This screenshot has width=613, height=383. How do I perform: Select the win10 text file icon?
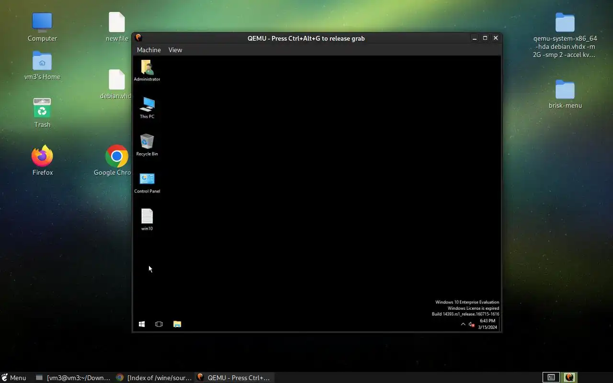tap(147, 220)
